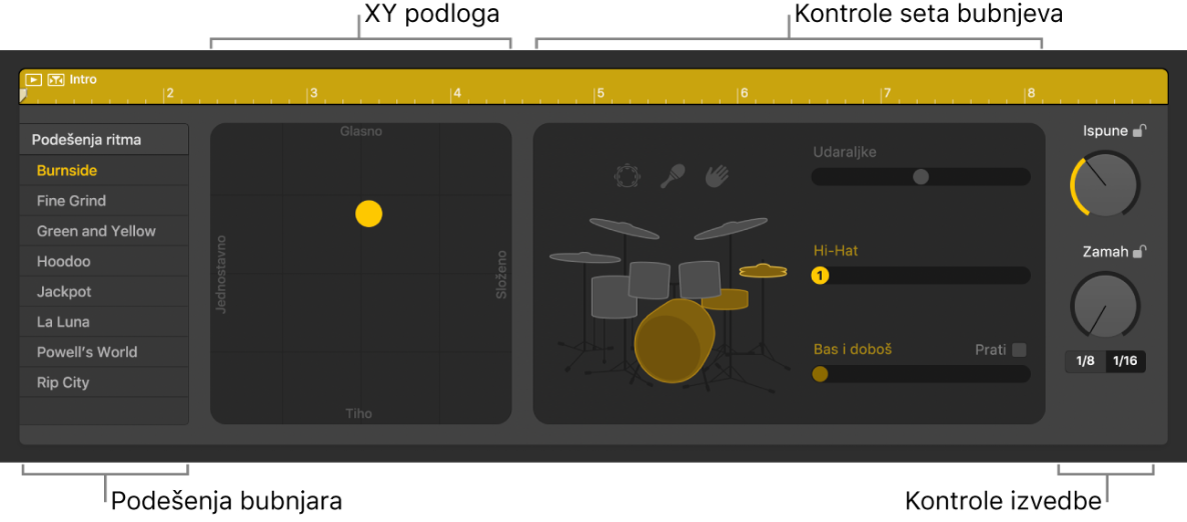Click the Ispune fills knob
The height and width of the screenshot is (522, 1187).
pyautogui.click(x=1106, y=184)
